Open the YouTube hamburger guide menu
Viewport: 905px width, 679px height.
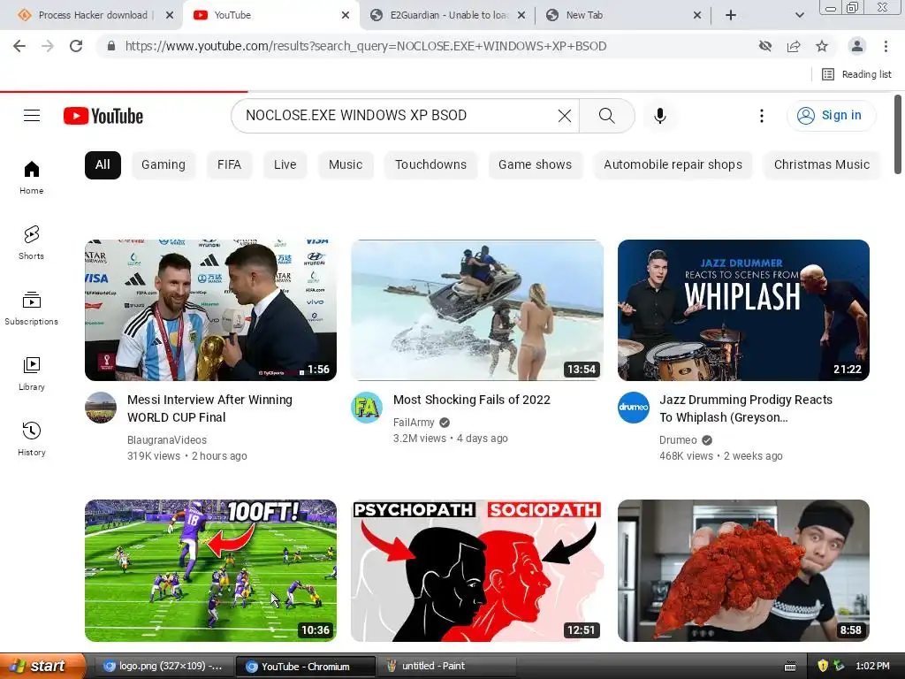point(32,116)
